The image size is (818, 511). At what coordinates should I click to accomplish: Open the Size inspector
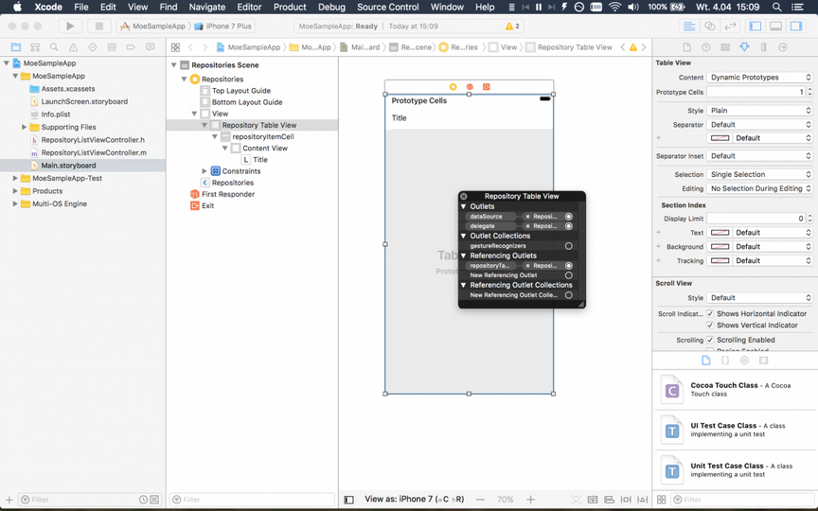click(763, 47)
